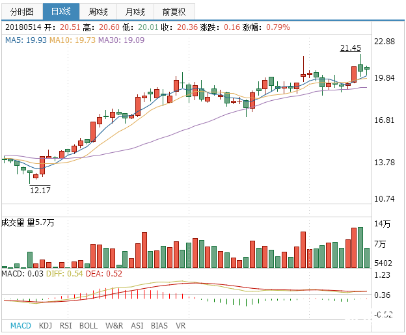Switch to the 分时图 tab

tap(22, 12)
